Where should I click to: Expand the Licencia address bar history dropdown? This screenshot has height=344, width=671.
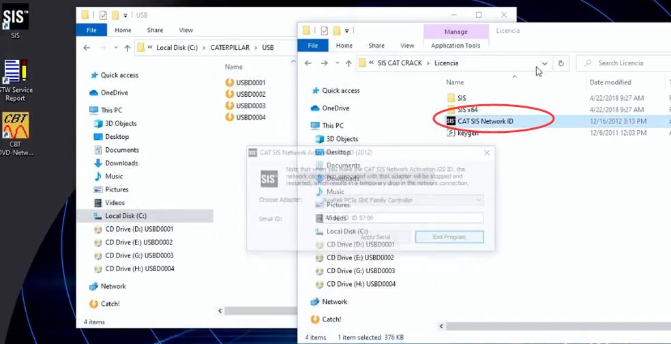544,63
